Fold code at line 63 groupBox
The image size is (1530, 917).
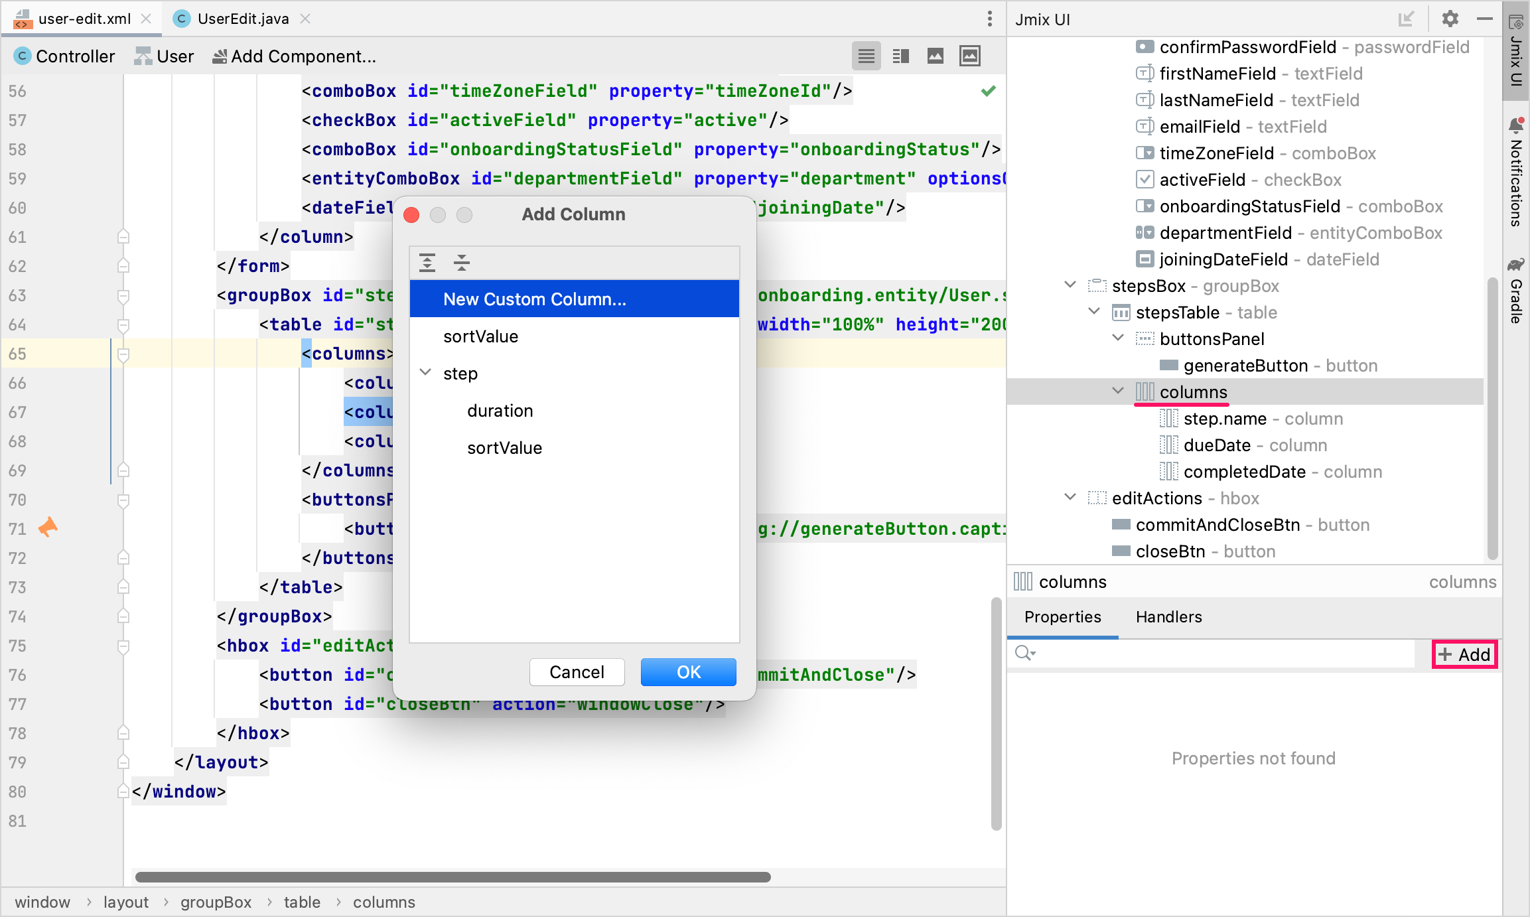coord(123,295)
